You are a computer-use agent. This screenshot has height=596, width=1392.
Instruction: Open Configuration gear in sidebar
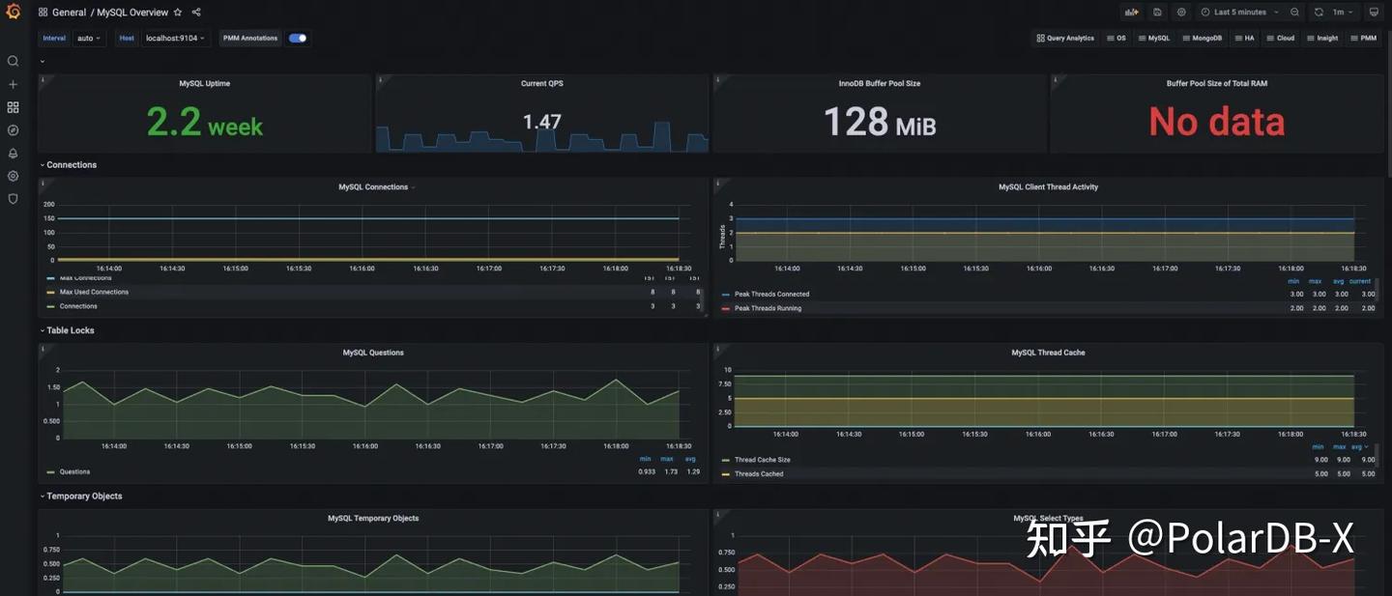pyautogui.click(x=13, y=177)
